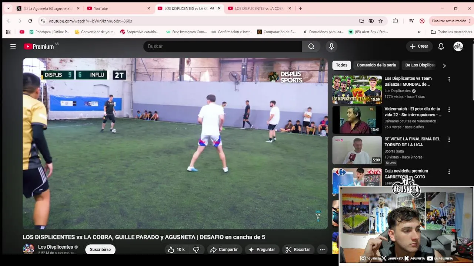Open media control icon in toolbar

pyautogui.click(x=411, y=21)
